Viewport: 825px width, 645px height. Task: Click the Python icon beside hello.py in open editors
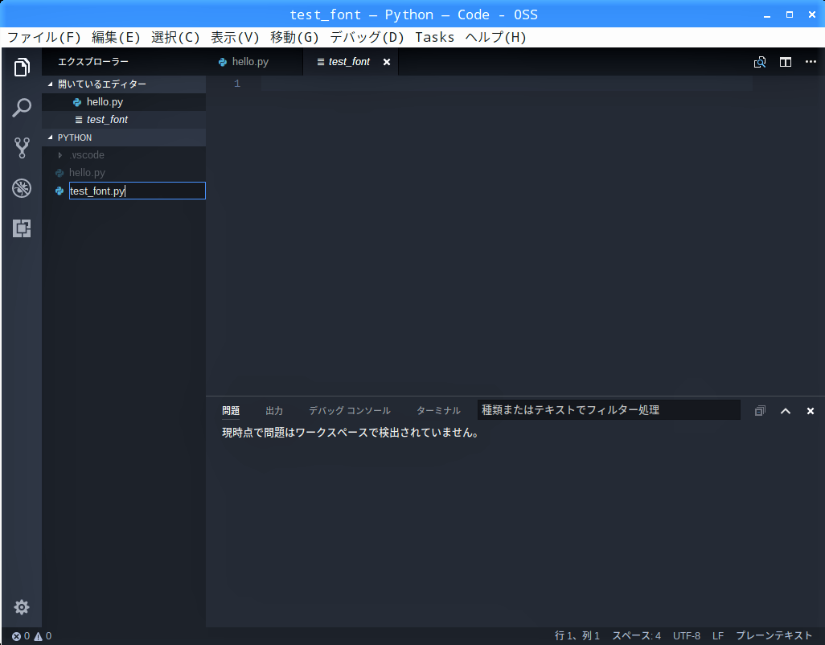click(77, 102)
